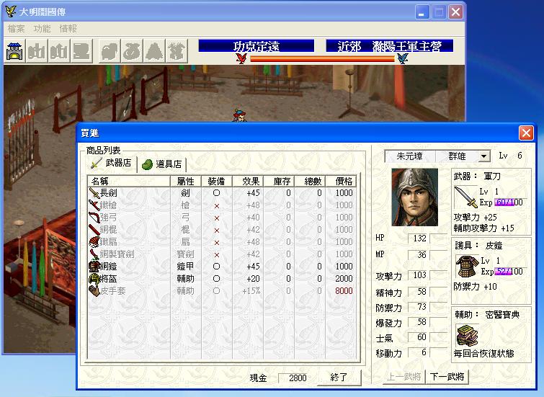Click the 2000 price of 將盔
Image resolution: width=544 pixels, height=397 pixels.
(344, 279)
